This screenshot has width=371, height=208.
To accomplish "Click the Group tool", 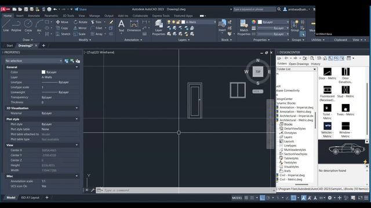I will pyautogui.click(x=295, y=25).
